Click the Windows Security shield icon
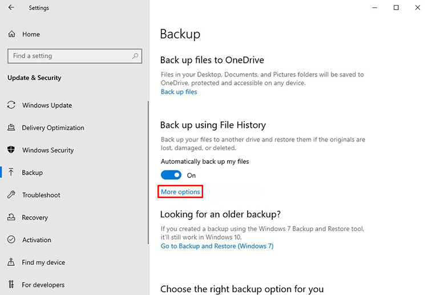 click(x=11, y=150)
